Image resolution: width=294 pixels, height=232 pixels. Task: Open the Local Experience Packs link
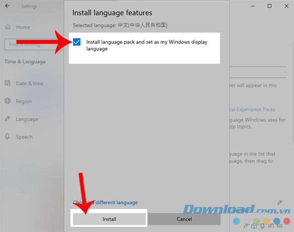click(252, 109)
